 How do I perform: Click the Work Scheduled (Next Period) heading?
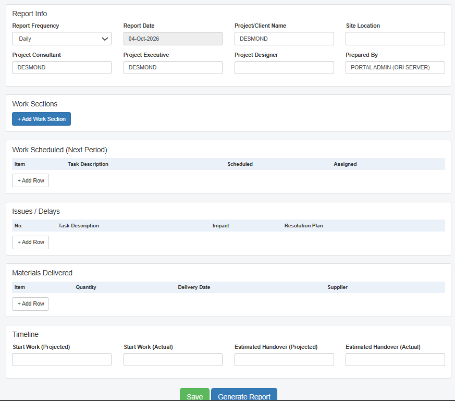point(59,150)
